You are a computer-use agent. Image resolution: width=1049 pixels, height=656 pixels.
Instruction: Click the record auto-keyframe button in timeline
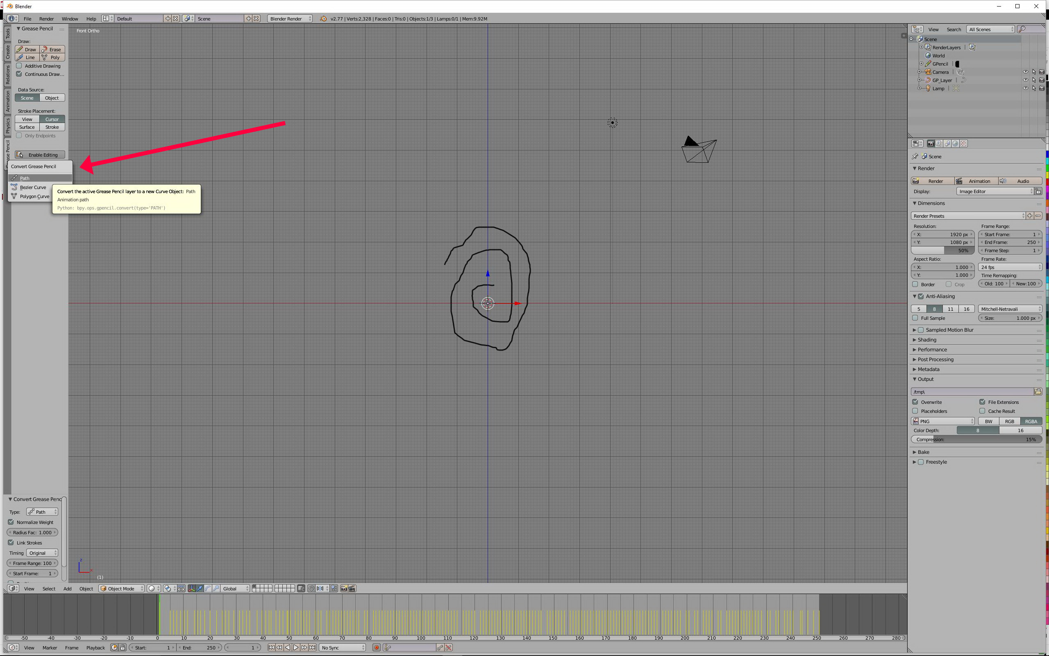pyautogui.click(x=376, y=647)
